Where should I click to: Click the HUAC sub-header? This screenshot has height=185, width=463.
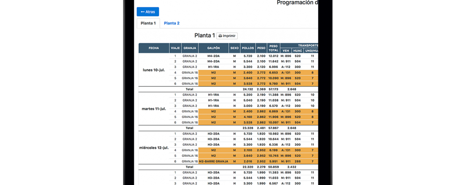(x=297, y=50)
